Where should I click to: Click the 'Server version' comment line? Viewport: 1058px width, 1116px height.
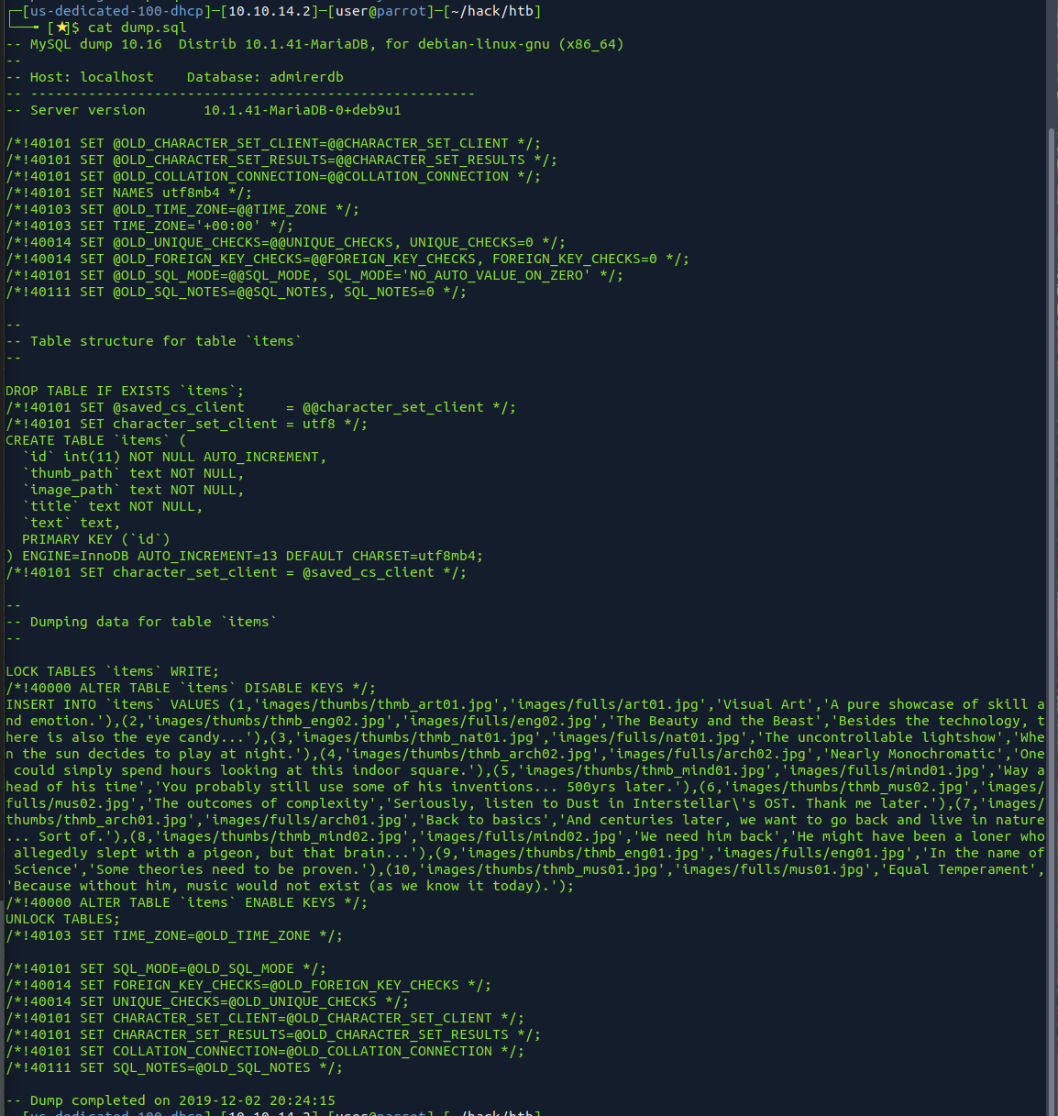204,110
